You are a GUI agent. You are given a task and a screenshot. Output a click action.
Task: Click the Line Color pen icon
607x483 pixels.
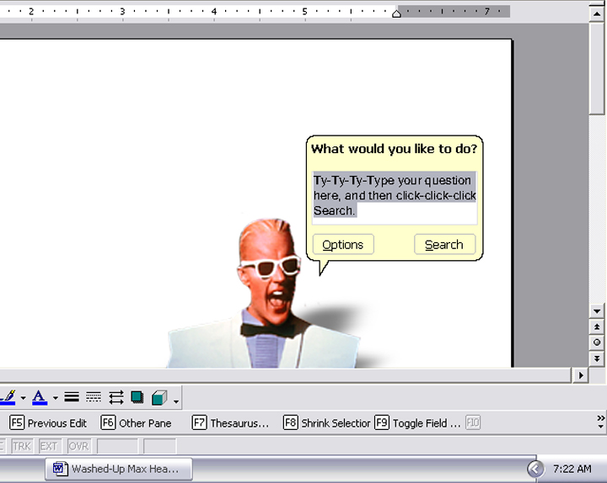coord(8,397)
